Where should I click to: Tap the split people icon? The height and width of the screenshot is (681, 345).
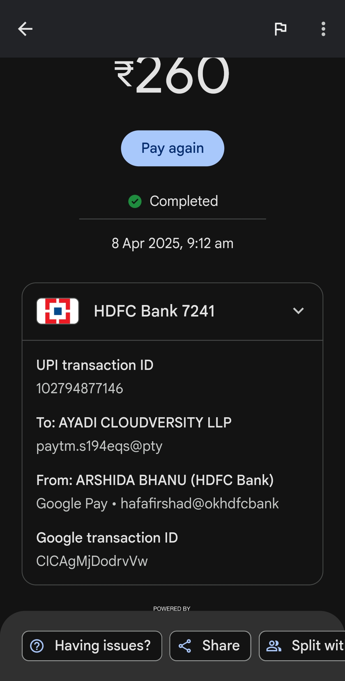(274, 646)
